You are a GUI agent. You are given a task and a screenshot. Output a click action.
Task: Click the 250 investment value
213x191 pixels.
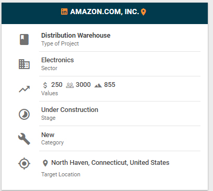pos(57,85)
